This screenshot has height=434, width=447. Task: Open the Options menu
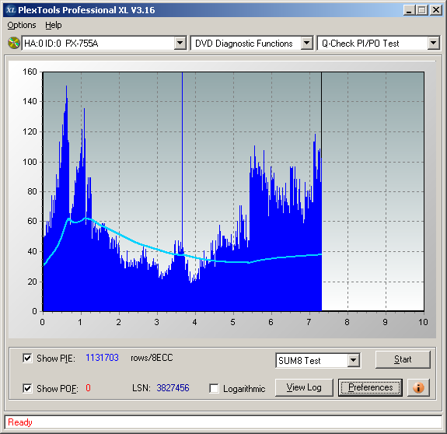click(x=22, y=25)
